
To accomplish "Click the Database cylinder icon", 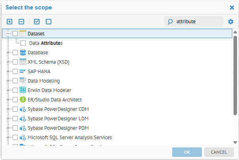I will pyautogui.click(x=23, y=52).
